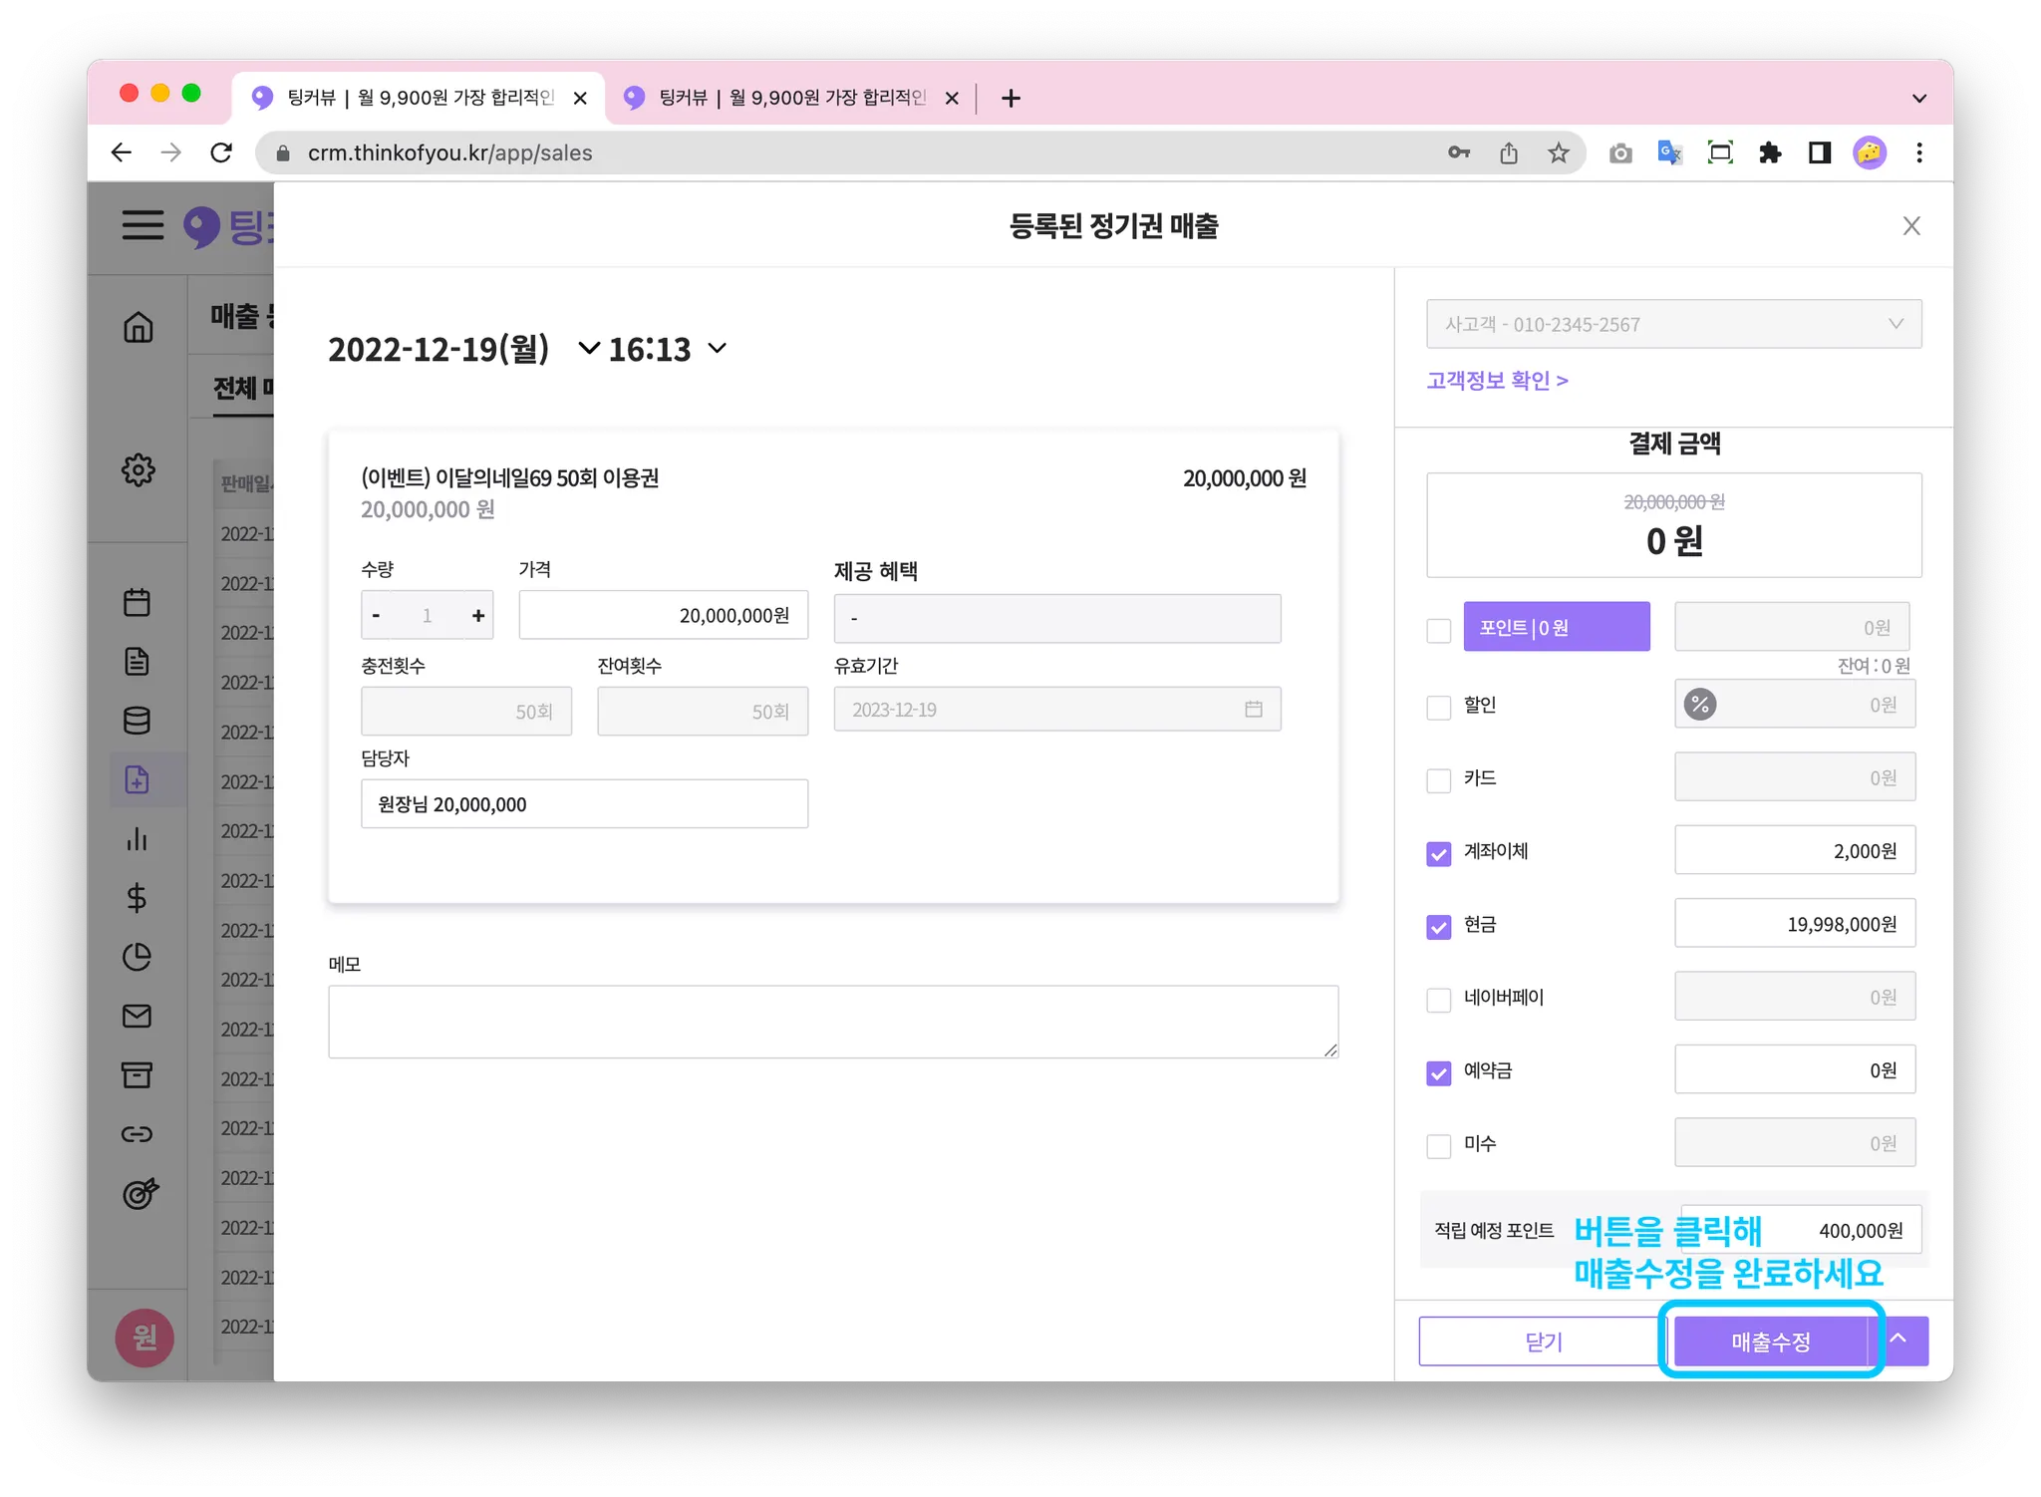
Task: Enable the 카드 payment checkbox
Action: click(x=1438, y=780)
